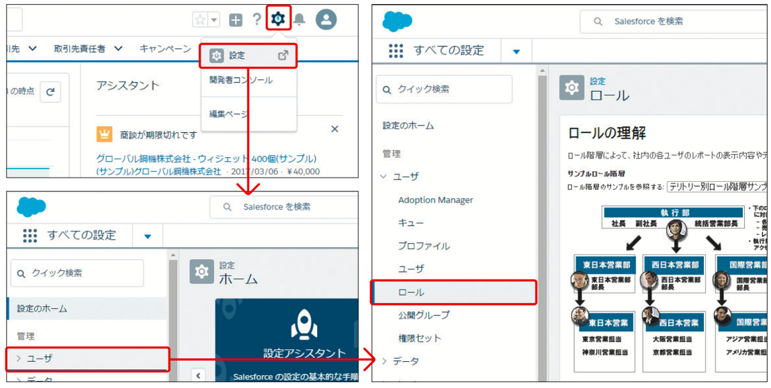
Task: Select 設定のホーム in right panel sidebar
Action: (x=408, y=126)
